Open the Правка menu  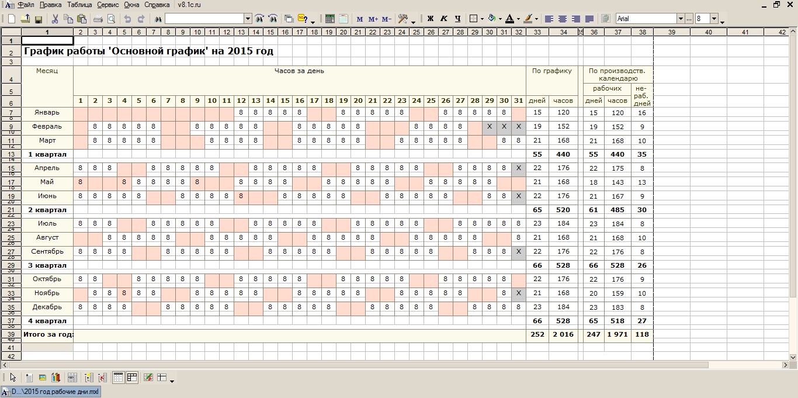coord(51,5)
